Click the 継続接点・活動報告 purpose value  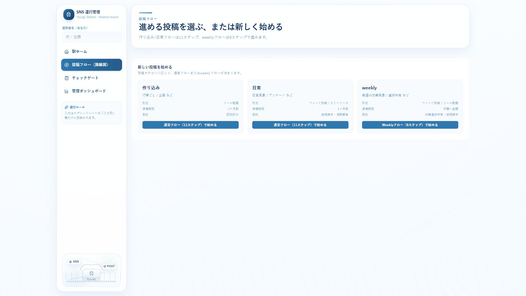(335, 115)
